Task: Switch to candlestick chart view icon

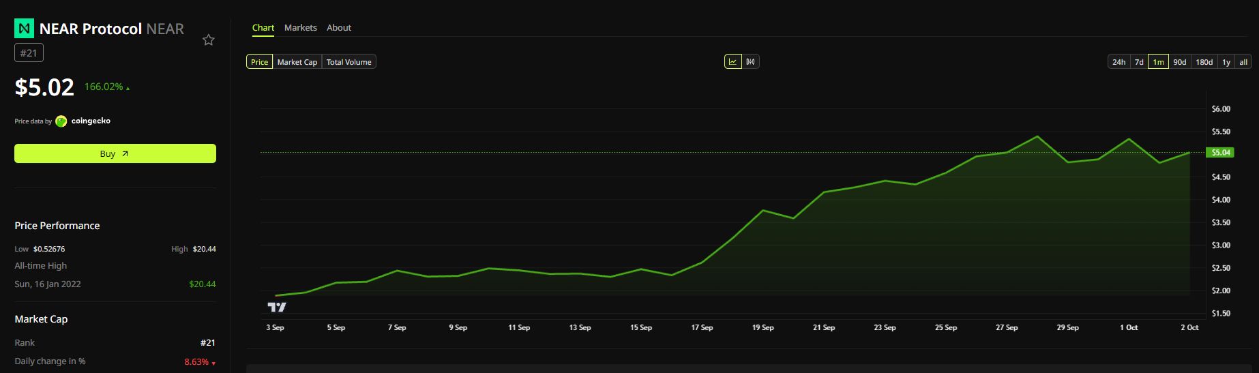Action: [750, 62]
